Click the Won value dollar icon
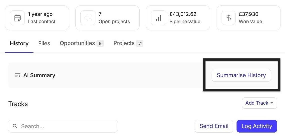 coord(229,18)
